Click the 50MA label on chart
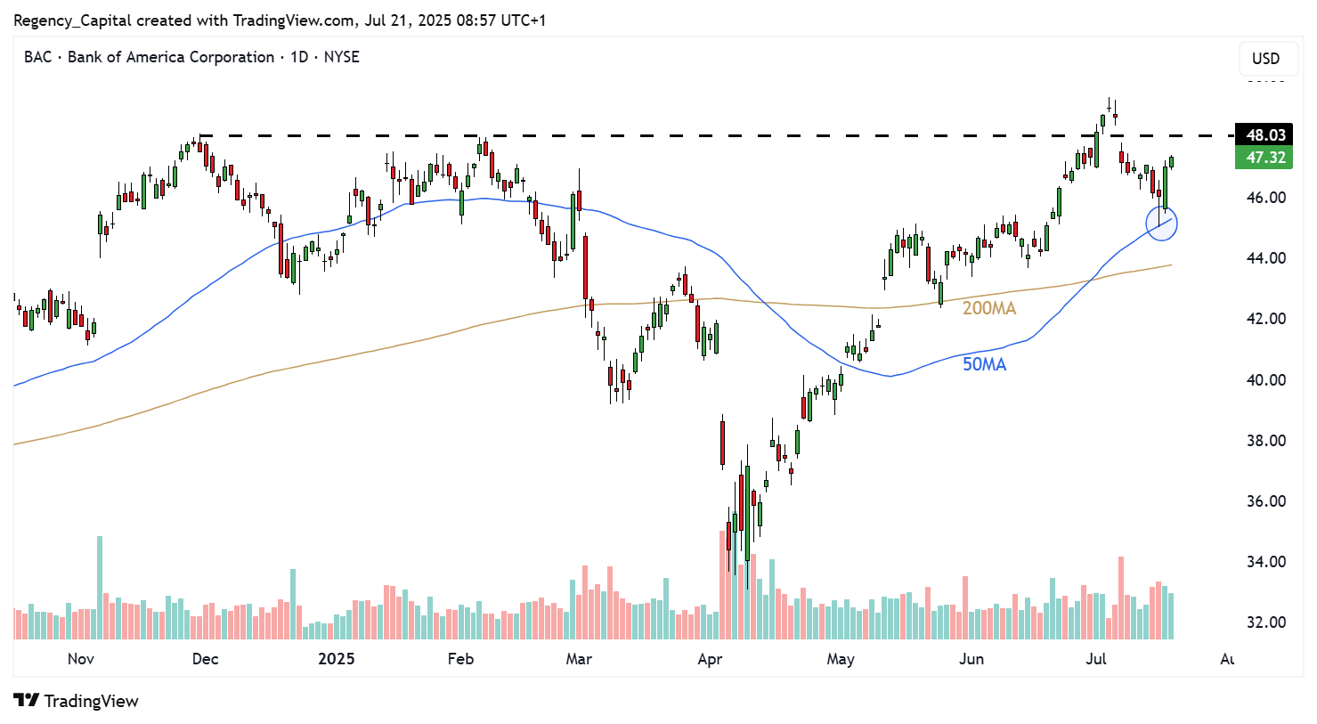This screenshot has width=1317, height=724. click(984, 364)
